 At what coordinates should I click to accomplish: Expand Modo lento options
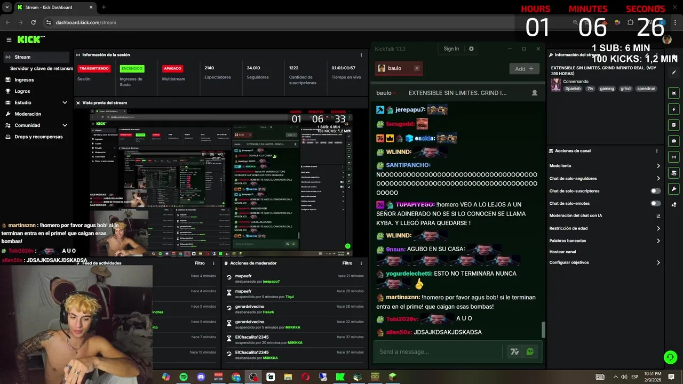(x=658, y=166)
